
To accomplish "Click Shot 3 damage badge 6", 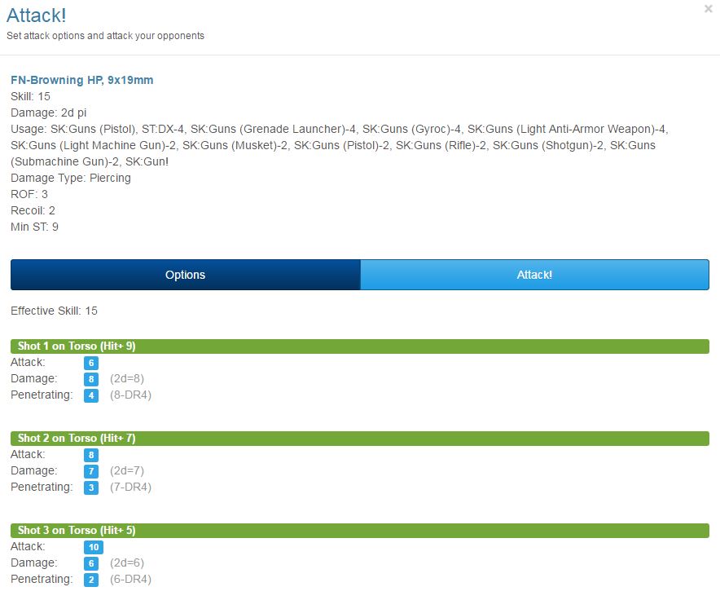I will (91, 562).
